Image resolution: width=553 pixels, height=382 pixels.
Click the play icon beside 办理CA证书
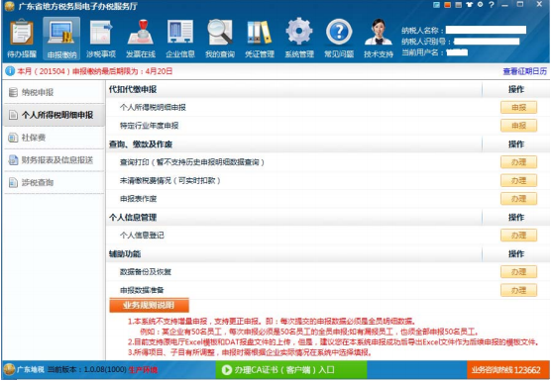pyautogui.click(x=226, y=370)
